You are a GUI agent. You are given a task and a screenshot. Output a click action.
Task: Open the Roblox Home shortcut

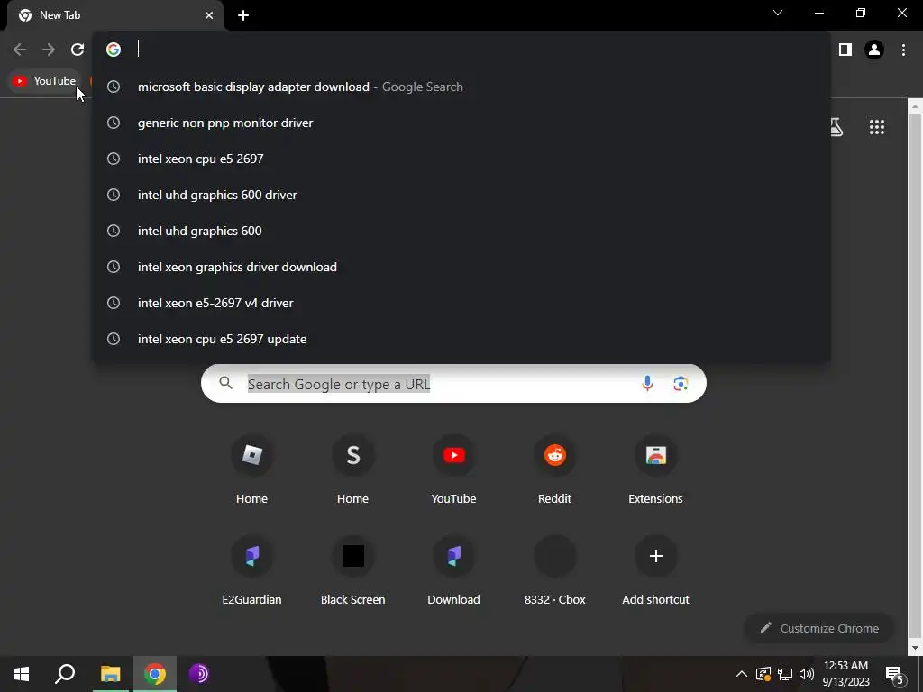252,469
